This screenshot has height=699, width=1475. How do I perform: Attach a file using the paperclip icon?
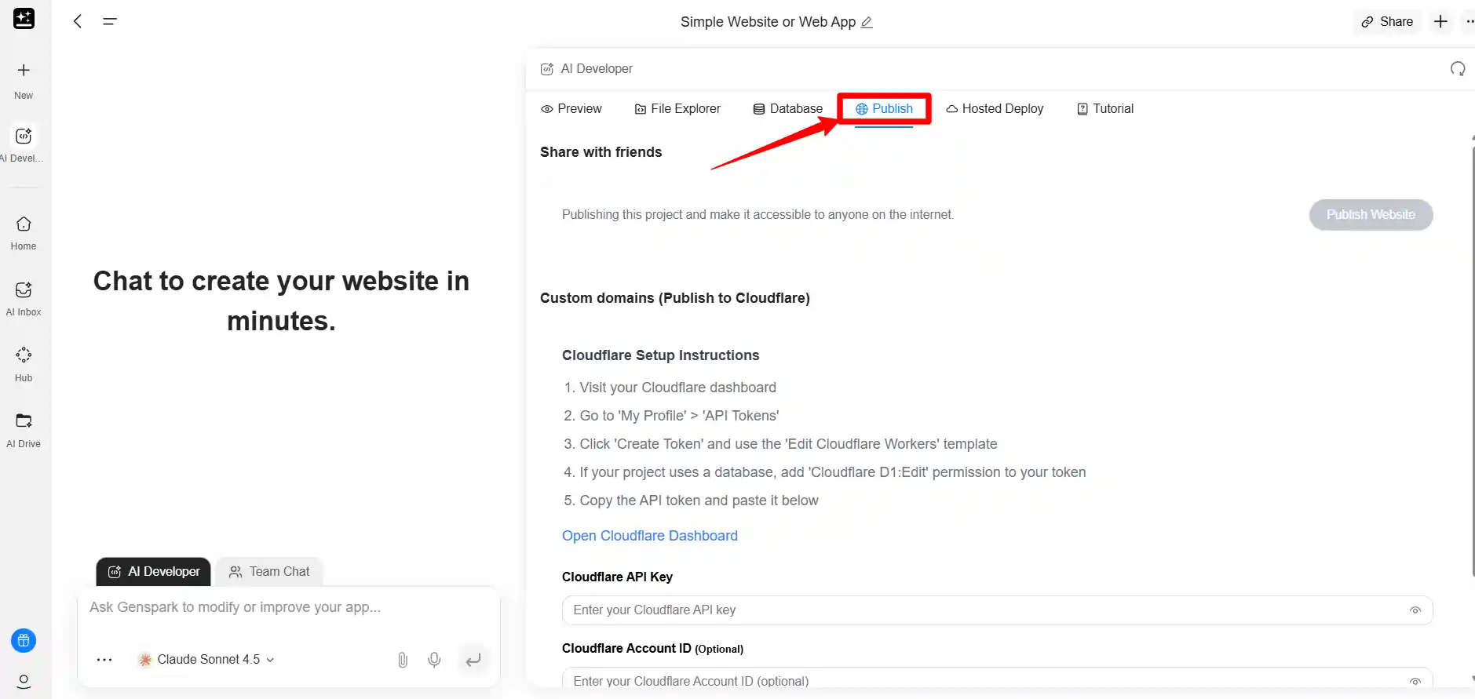pyautogui.click(x=403, y=660)
